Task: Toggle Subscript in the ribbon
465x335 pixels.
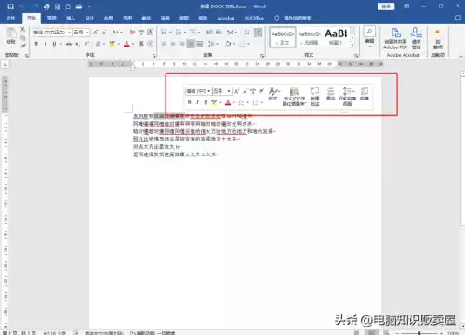Action: click(77, 44)
